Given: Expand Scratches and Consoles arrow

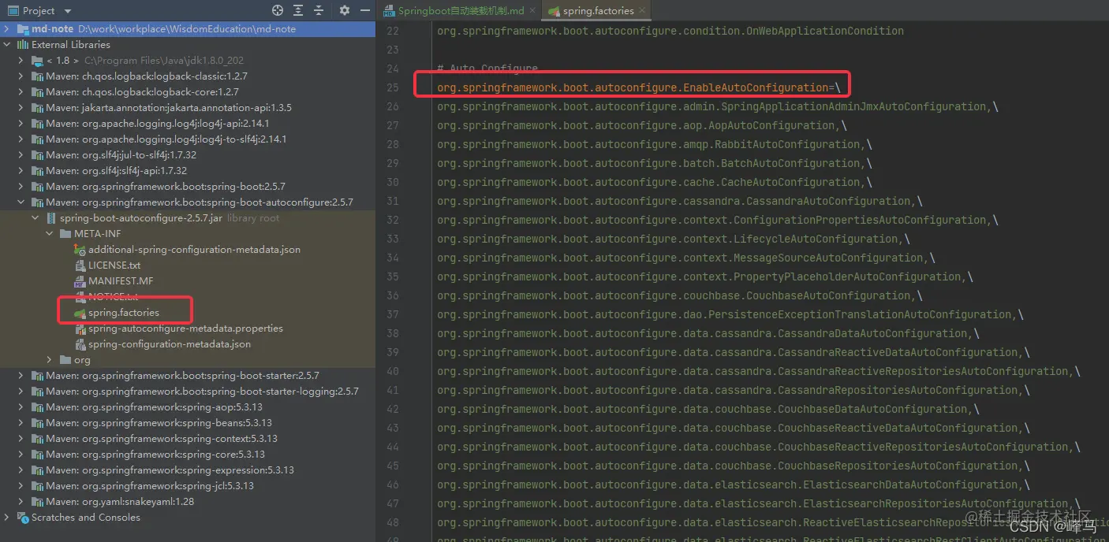Looking at the screenshot, I should point(8,518).
